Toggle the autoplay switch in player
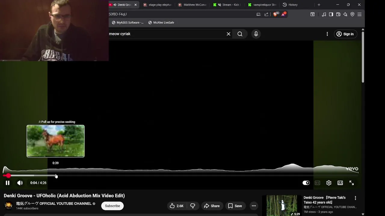This screenshot has height=216, width=385. pyautogui.click(x=306, y=183)
